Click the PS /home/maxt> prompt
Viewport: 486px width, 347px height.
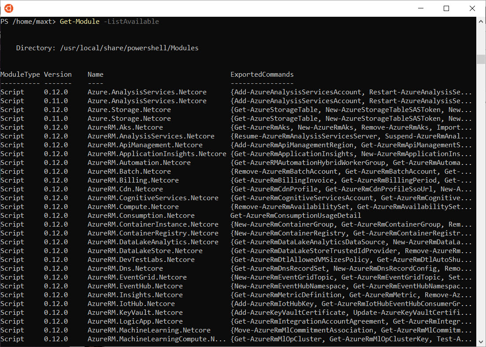click(26, 21)
